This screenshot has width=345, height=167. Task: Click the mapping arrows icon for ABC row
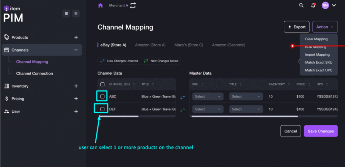click(x=183, y=97)
